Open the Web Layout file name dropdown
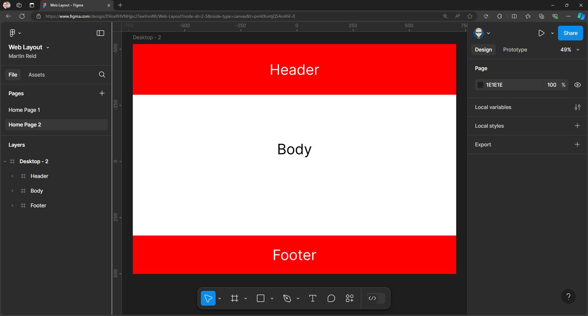The image size is (588, 316). coord(48,47)
